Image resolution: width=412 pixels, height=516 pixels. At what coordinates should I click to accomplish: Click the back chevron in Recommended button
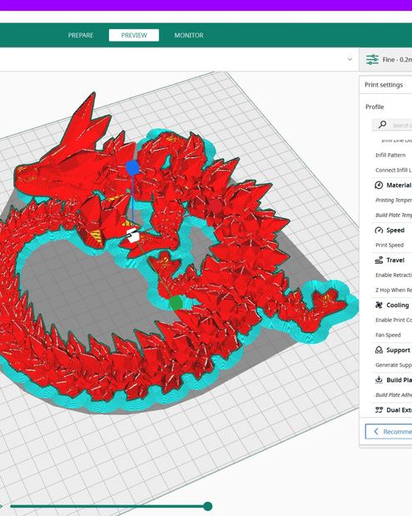376,431
